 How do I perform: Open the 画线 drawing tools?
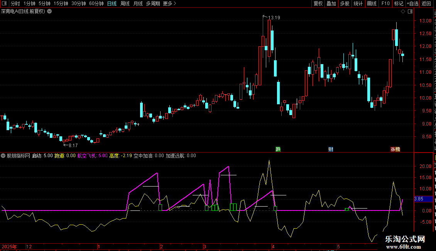372,3
